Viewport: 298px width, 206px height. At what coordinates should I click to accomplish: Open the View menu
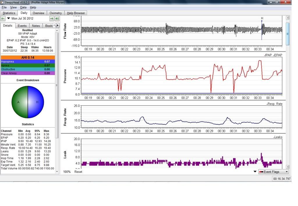pyautogui.click(x=13, y=7)
